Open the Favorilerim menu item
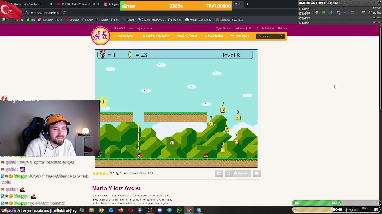 tap(214, 36)
